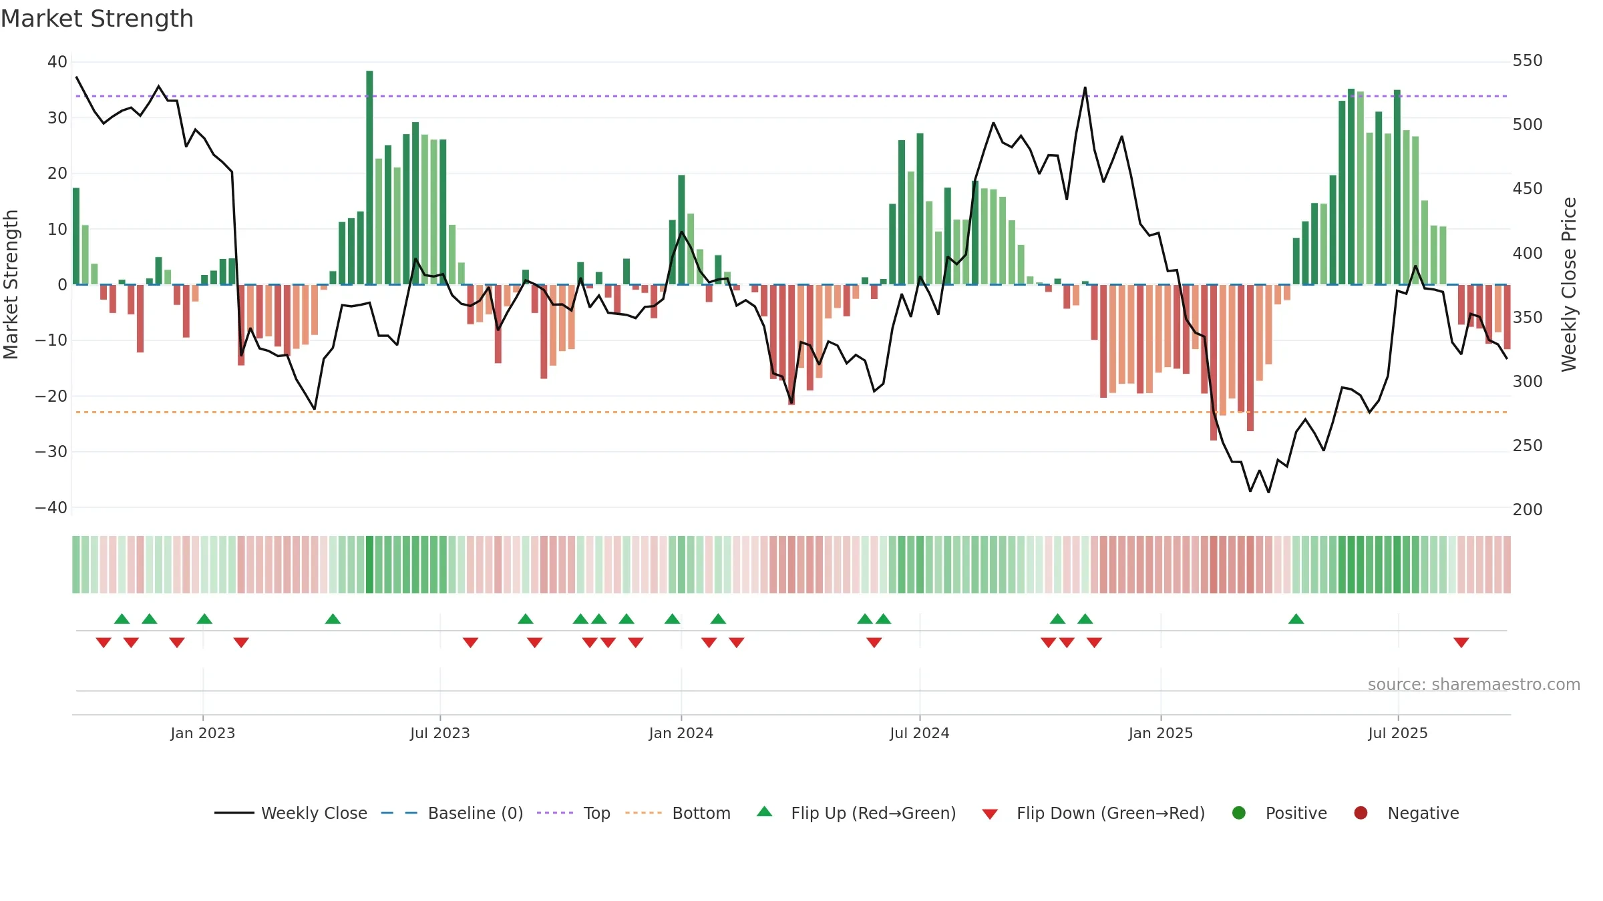Click the 'Jul 2024' x-axis label

point(920,733)
